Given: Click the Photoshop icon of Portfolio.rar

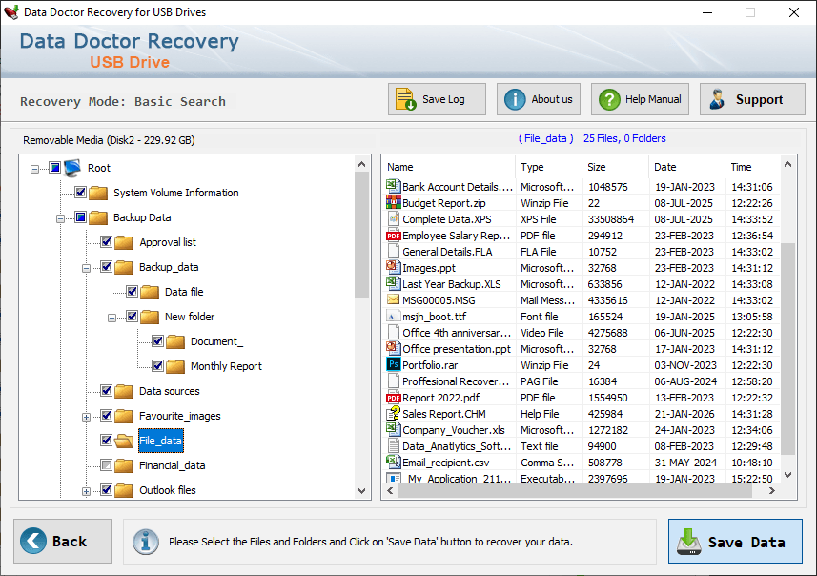Looking at the screenshot, I should pyautogui.click(x=393, y=364).
